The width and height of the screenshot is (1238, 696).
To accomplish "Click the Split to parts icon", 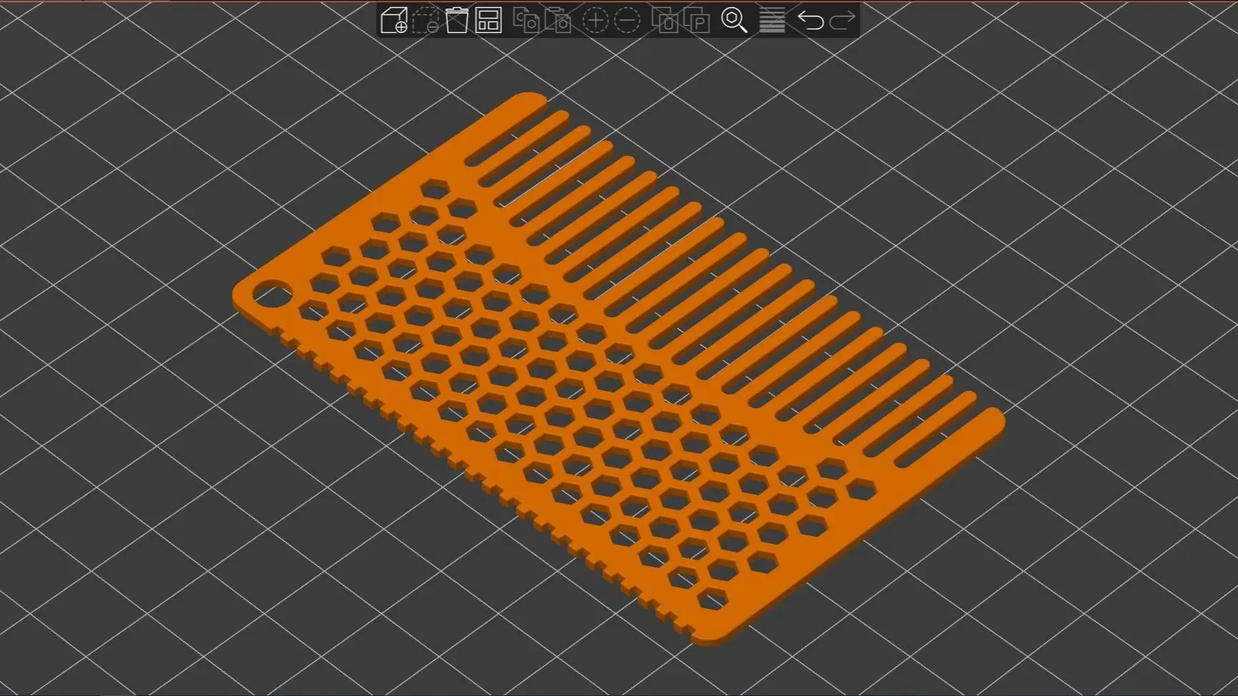I will tap(697, 21).
